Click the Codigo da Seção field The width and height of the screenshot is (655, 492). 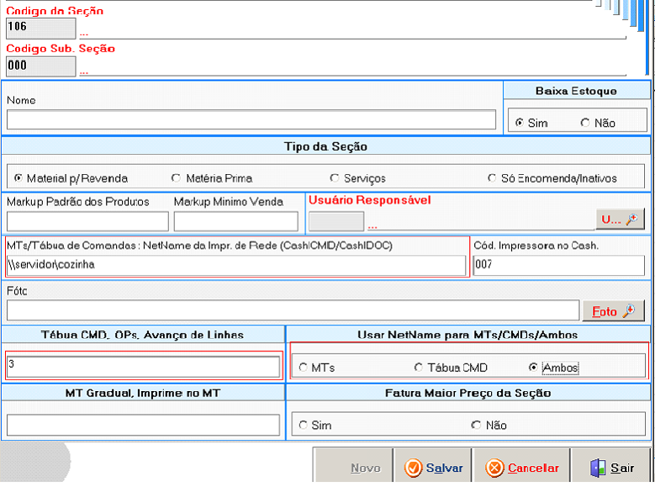[40, 27]
